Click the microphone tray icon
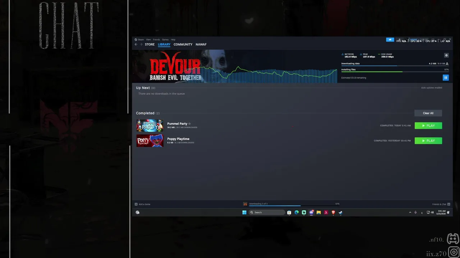This screenshot has width=460, height=258. pos(415,212)
